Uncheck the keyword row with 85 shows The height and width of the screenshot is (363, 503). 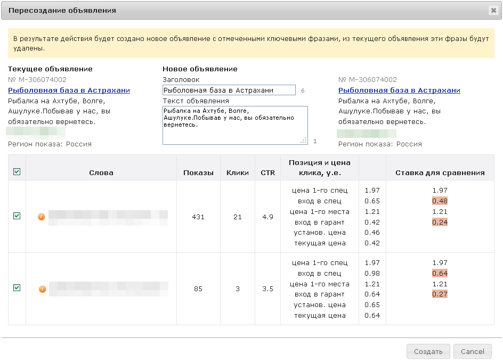(x=17, y=288)
